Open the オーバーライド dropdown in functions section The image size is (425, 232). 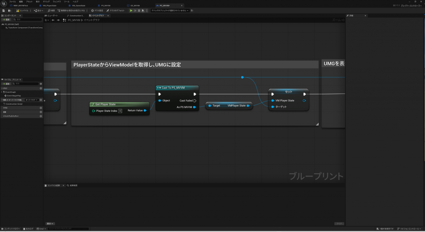(x=32, y=100)
